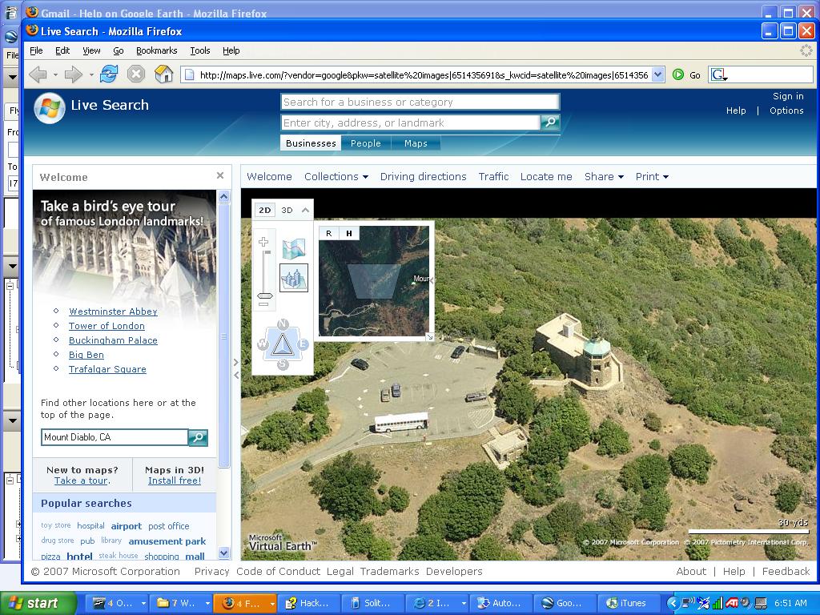Rotate the view to West on compass
This screenshot has width=820, height=615.
click(263, 344)
